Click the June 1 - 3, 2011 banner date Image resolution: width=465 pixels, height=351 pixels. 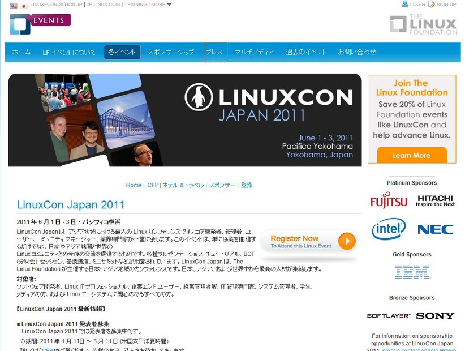tap(325, 138)
